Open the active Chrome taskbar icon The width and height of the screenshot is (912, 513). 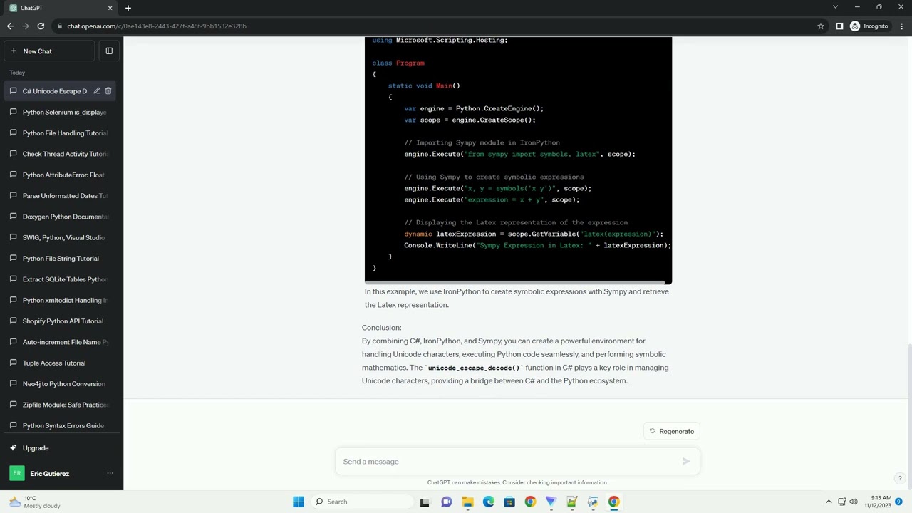coord(613,502)
